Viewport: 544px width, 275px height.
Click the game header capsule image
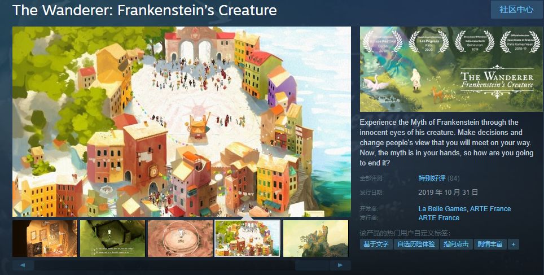(x=451, y=69)
